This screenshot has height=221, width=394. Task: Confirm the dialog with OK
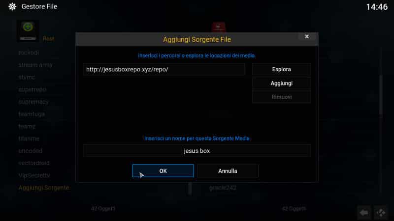pos(163,171)
